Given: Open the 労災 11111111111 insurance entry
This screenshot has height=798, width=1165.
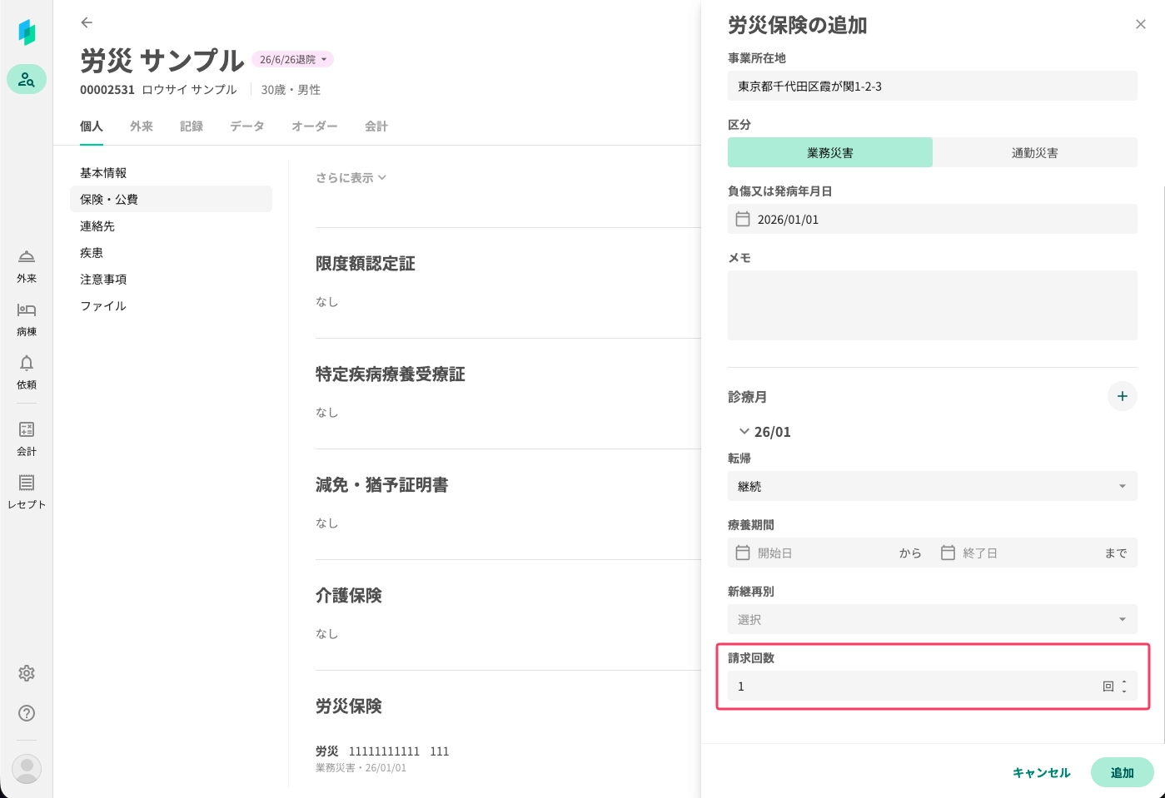Looking at the screenshot, I should (382, 758).
